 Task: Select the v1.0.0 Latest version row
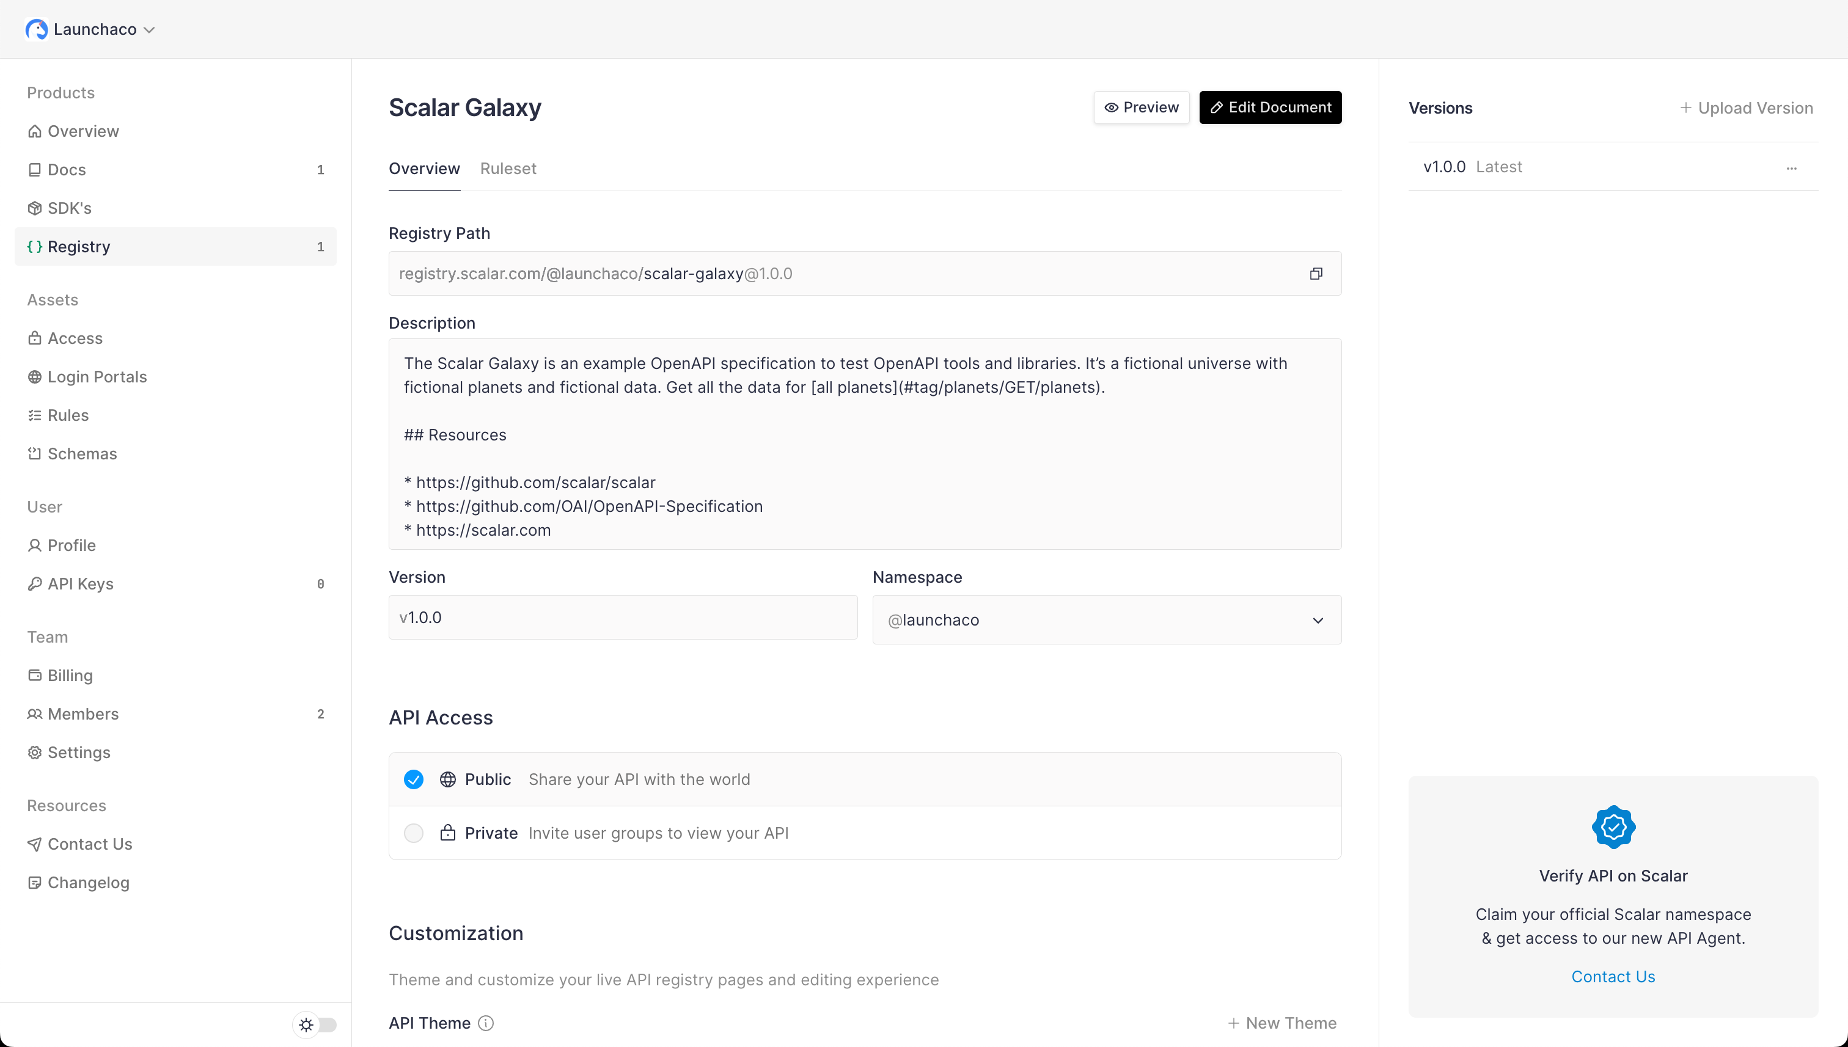(x=1613, y=167)
